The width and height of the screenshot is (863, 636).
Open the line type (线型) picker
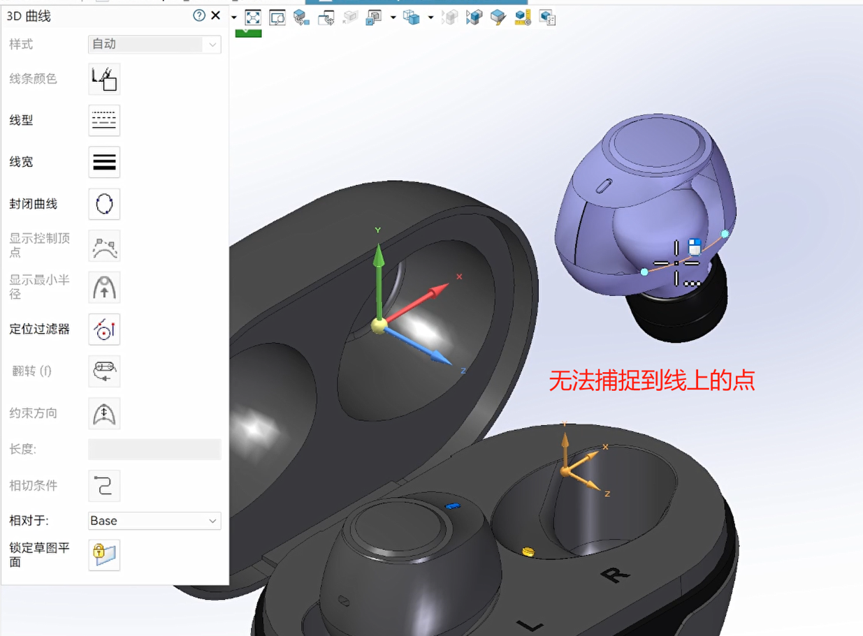click(104, 120)
